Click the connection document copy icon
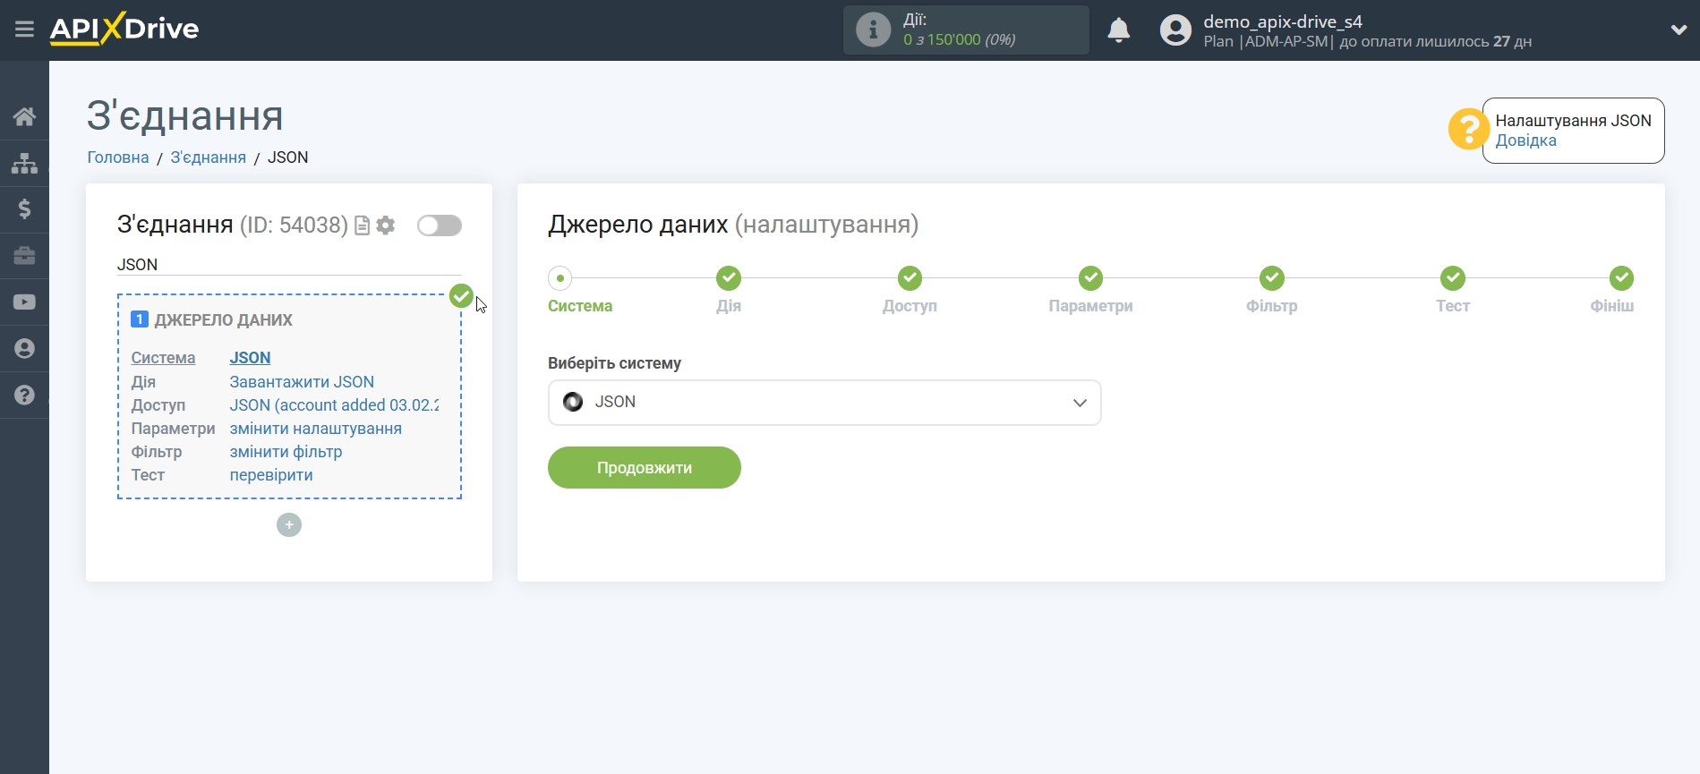This screenshot has height=774, width=1700. [362, 225]
